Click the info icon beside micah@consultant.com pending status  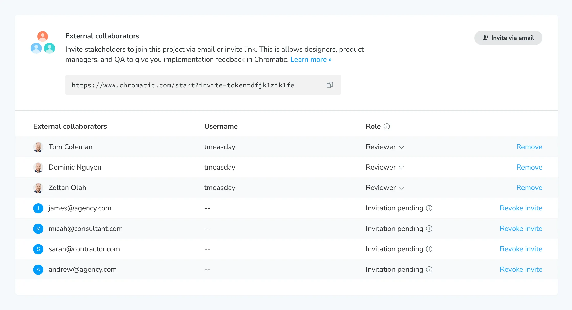click(x=429, y=229)
